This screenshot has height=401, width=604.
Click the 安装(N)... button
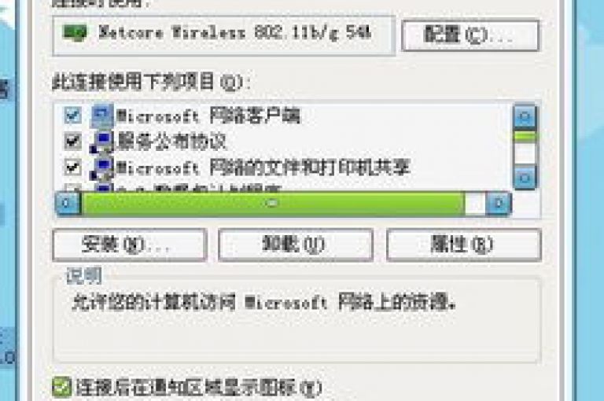[x=130, y=245]
